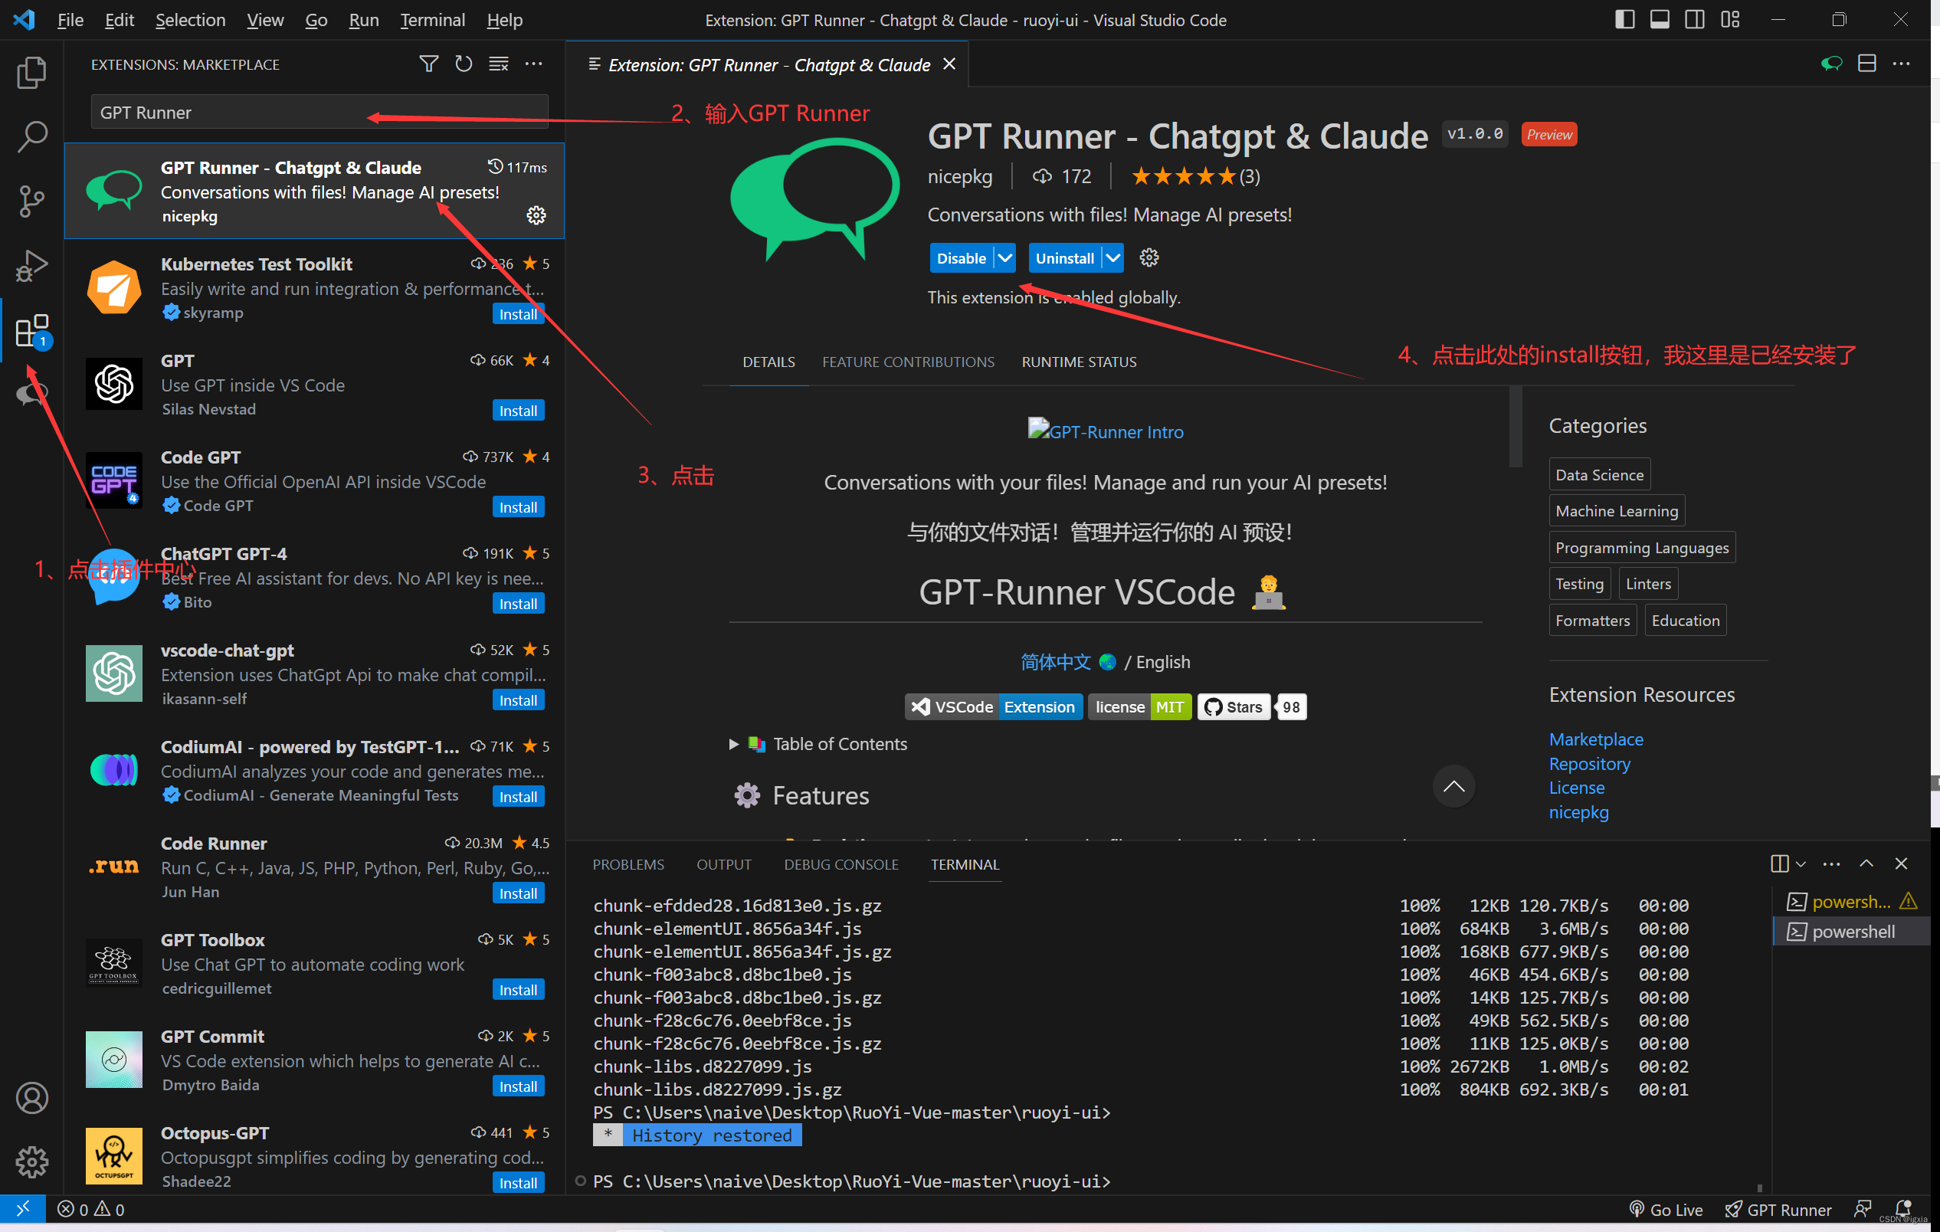The height and width of the screenshot is (1232, 1940).
Task: Open editor More Actions ellipsis
Action: click(x=1902, y=64)
